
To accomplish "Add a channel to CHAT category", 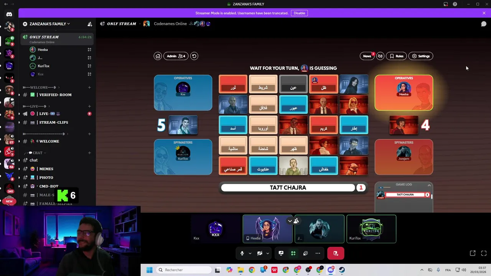I will click(89, 153).
